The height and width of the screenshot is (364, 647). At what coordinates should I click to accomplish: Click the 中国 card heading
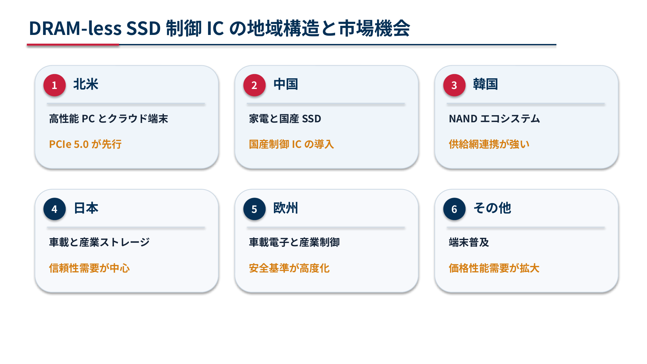pos(286,84)
